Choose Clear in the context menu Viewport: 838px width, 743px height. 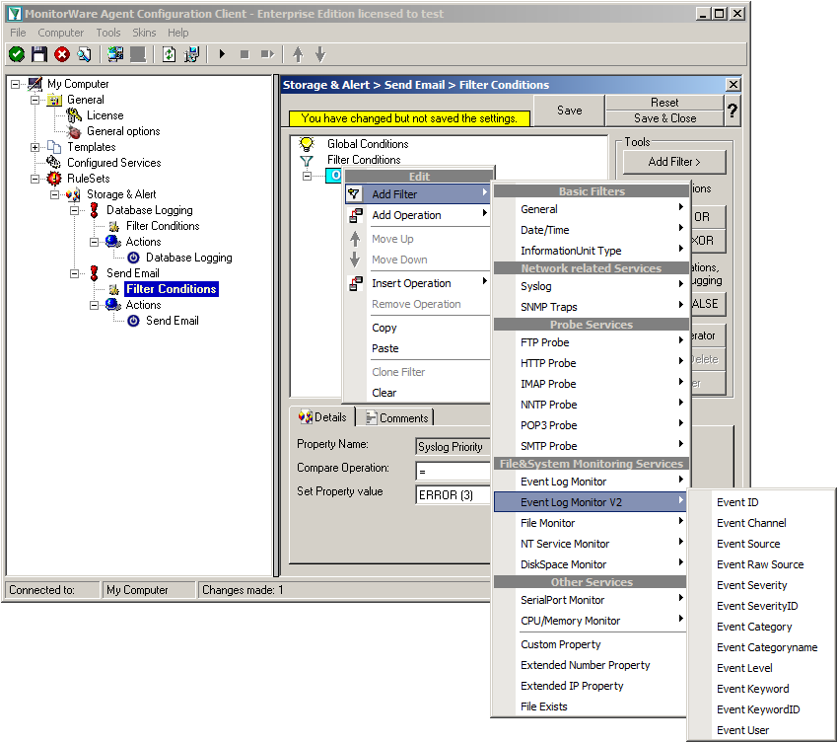[x=418, y=393]
